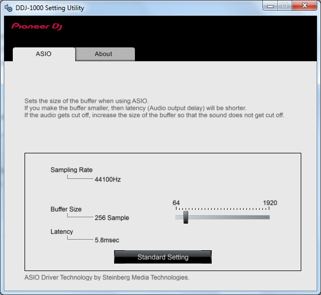Click the 1920 maximum slider label
Image resolution: width=321 pixels, height=295 pixels.
[270, 203]
